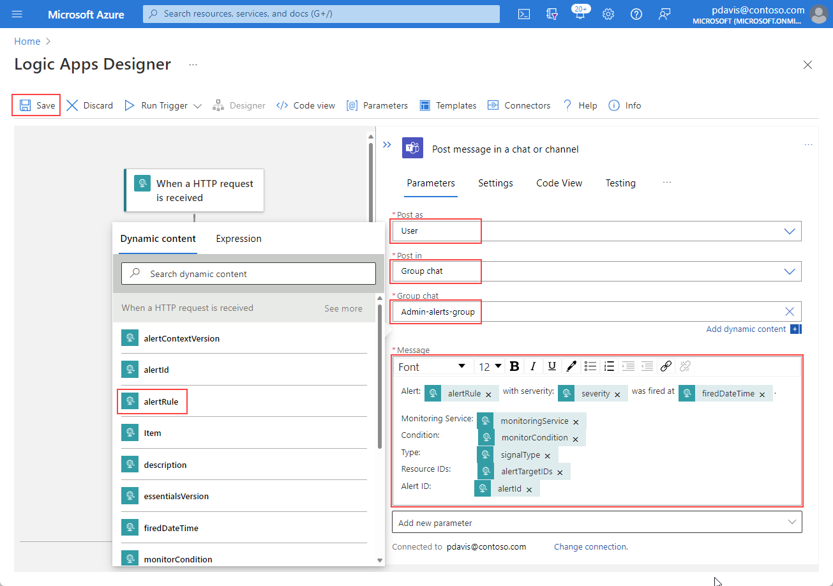Screen dimensions: 833x586
Task: Expand the Post in dropdown
Action: [790, 271]
